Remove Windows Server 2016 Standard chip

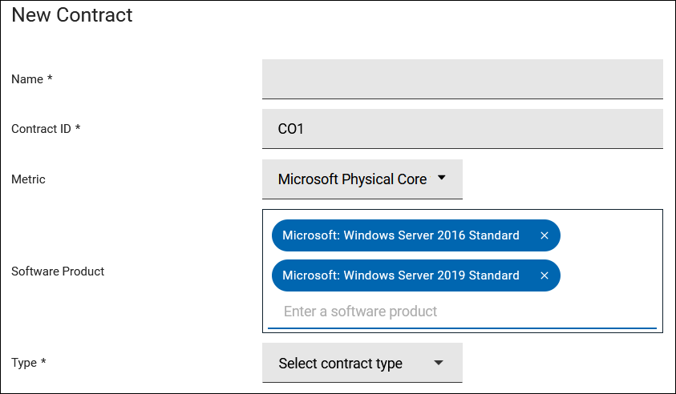click(x=544, y=235)
